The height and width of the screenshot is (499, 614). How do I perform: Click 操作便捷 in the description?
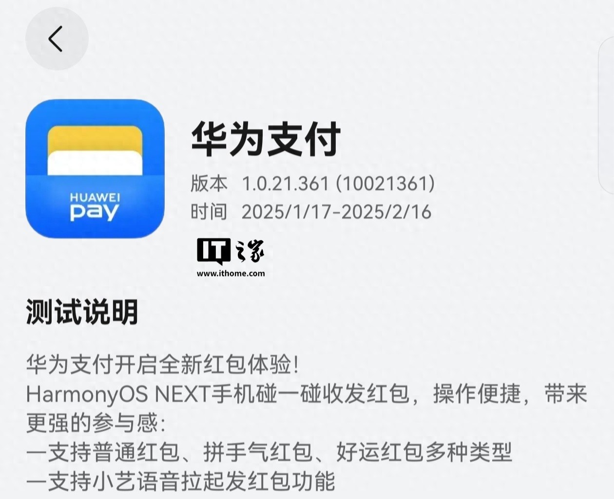click(x=477, y=393)
